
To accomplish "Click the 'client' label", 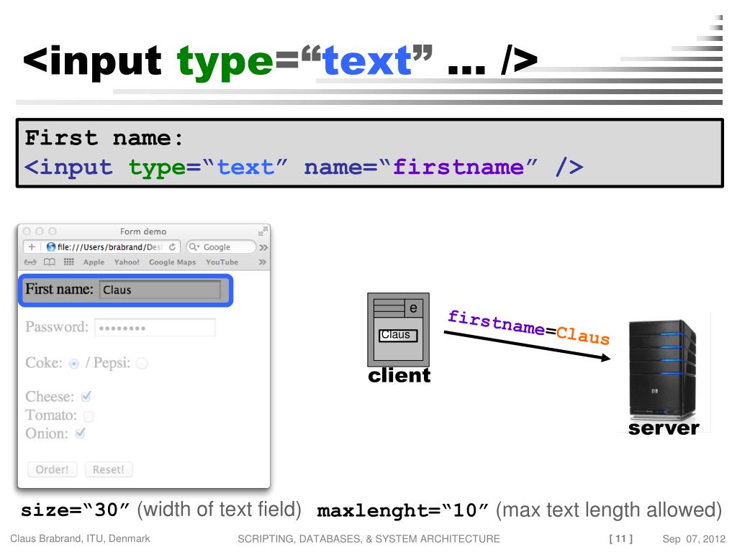I will [399, 375].
